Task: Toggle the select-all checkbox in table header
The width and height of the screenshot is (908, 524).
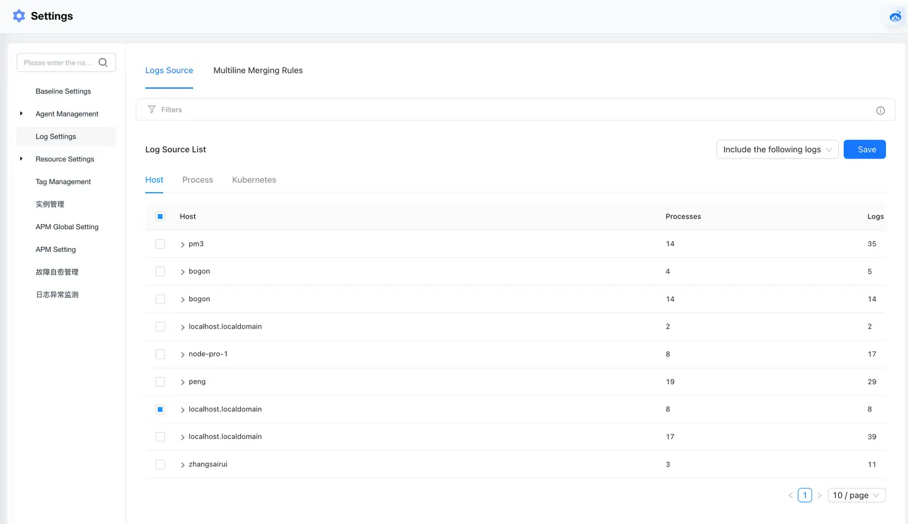Action: [160, 217]
